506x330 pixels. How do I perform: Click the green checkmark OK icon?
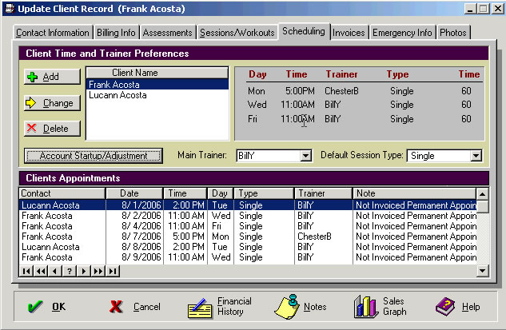coord(33,307)
